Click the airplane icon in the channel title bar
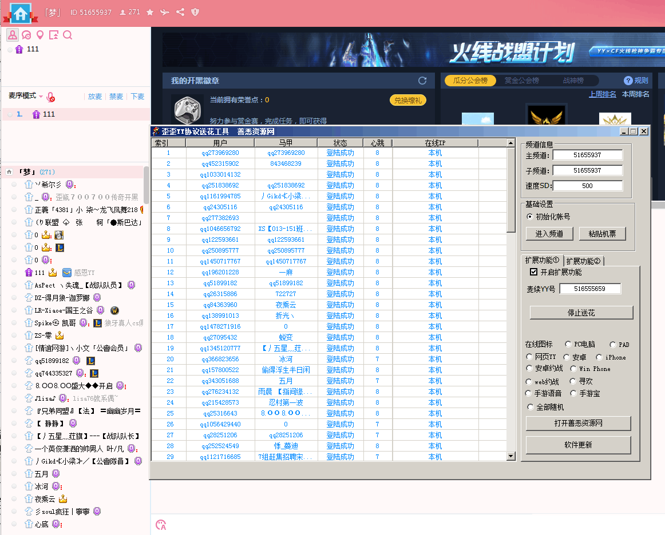This screenshot has height=535, width=665. click(164, 11)
